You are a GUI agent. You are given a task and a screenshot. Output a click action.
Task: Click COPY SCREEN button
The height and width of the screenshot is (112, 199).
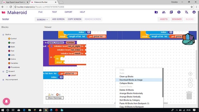[x=74, y=19]
